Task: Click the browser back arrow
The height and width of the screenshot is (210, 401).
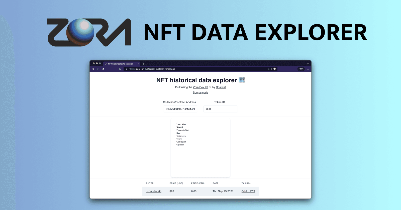Action: (93, 69)
